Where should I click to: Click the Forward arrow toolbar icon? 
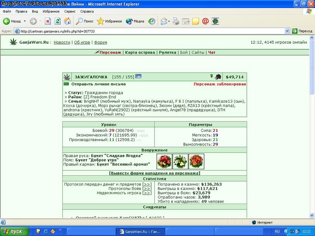pos(33,21)
